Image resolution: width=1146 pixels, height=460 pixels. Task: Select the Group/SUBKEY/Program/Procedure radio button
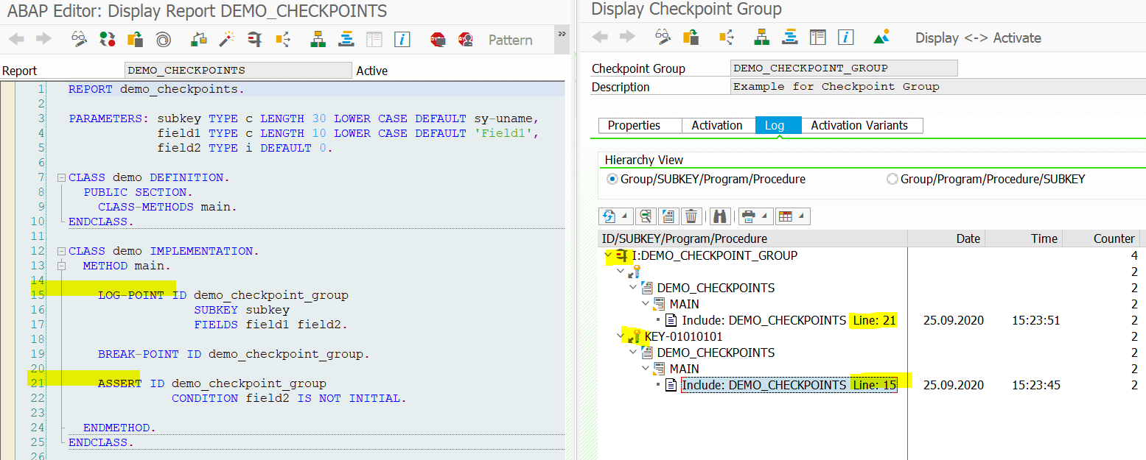coord(612,179)
